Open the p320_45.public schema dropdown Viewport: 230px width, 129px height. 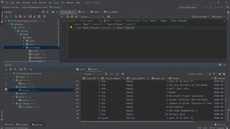click(x=201, y=17)
